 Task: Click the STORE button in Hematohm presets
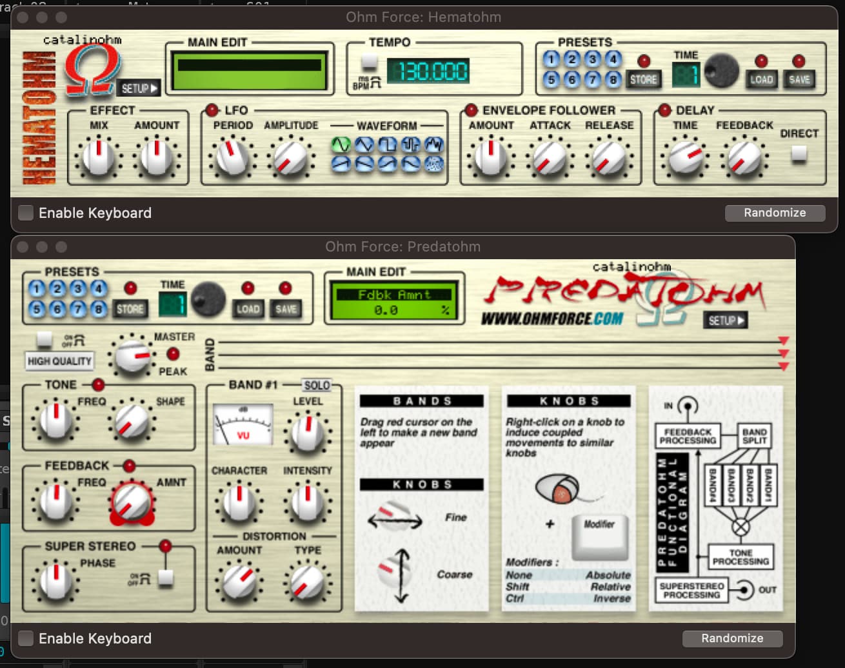tap(643, 80)
